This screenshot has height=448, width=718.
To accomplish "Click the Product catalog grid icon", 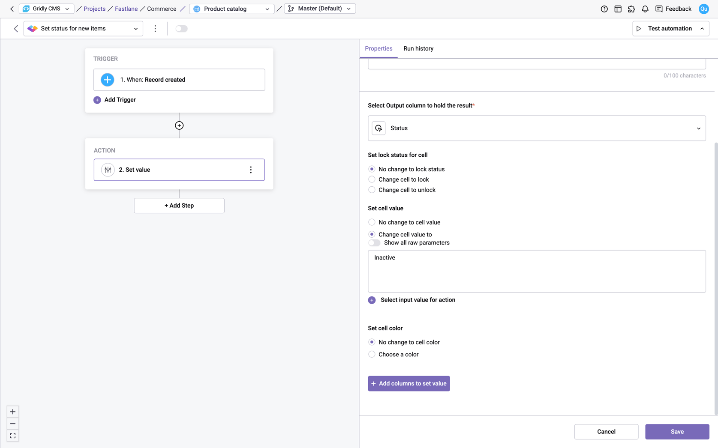I will (x=197, y=9).
